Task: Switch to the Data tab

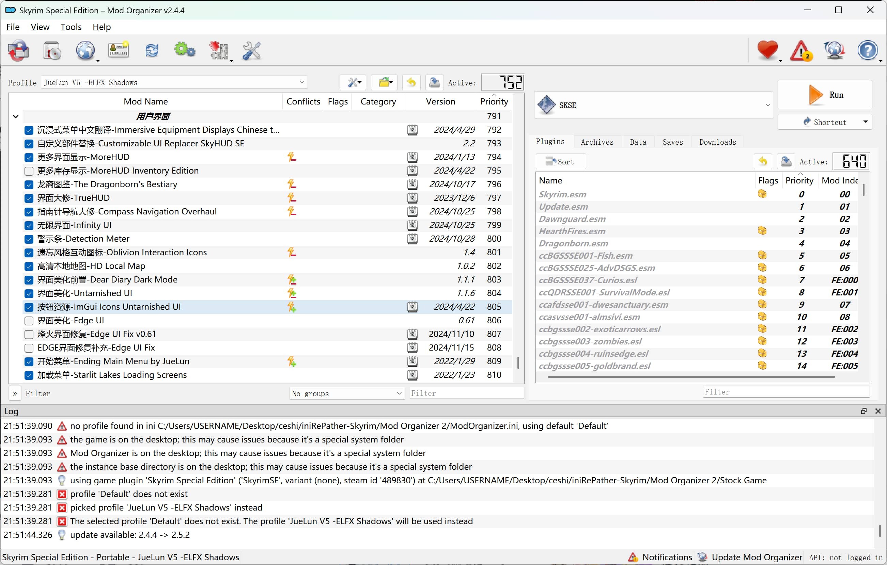Action: [638, 142]
